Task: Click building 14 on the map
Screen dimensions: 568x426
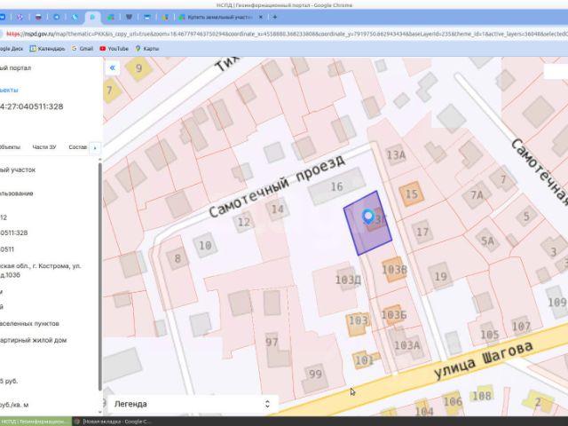Action: click(278, 209)
